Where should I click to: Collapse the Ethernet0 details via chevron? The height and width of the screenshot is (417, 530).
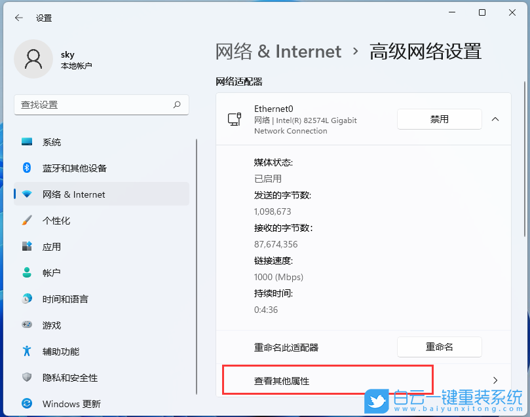[x=495, y=119]
